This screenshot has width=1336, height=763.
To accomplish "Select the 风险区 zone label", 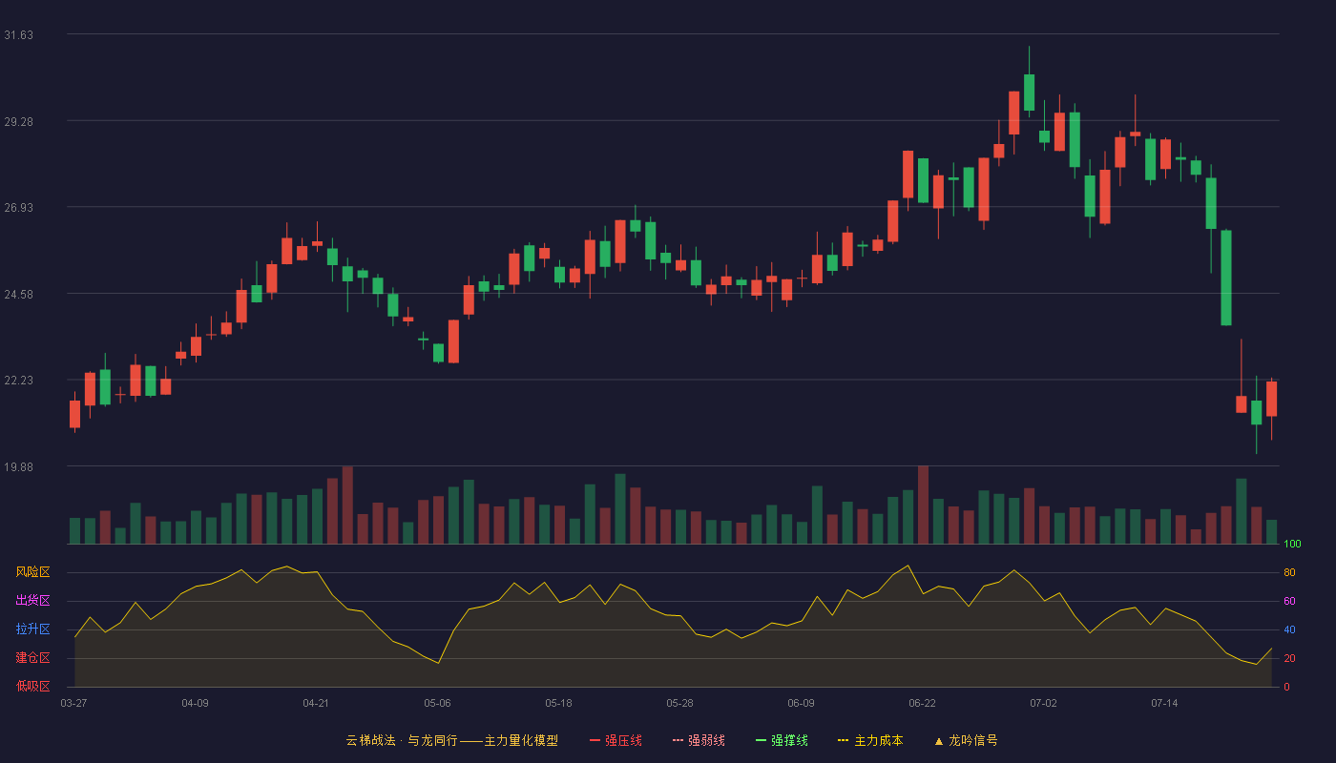I will (32, 572).
